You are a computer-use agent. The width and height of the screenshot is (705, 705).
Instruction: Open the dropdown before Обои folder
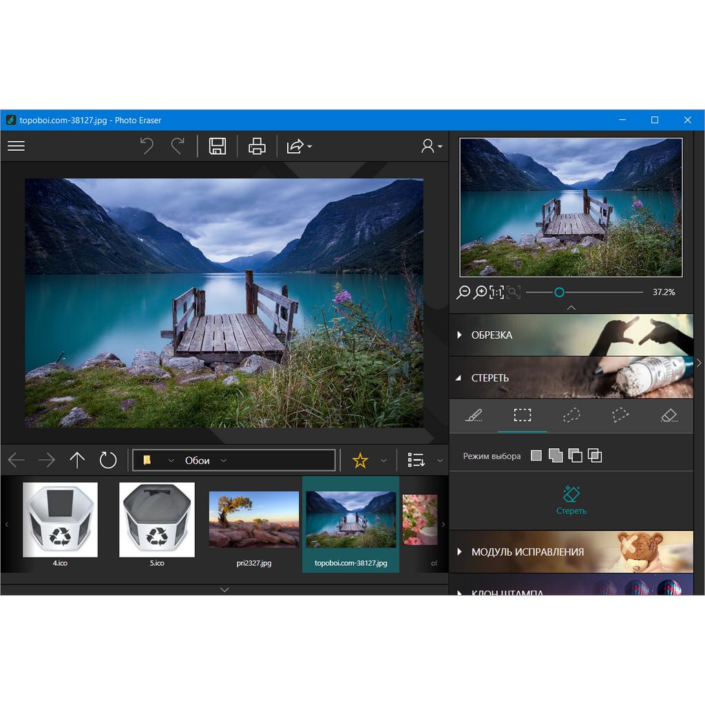(171, 461)
